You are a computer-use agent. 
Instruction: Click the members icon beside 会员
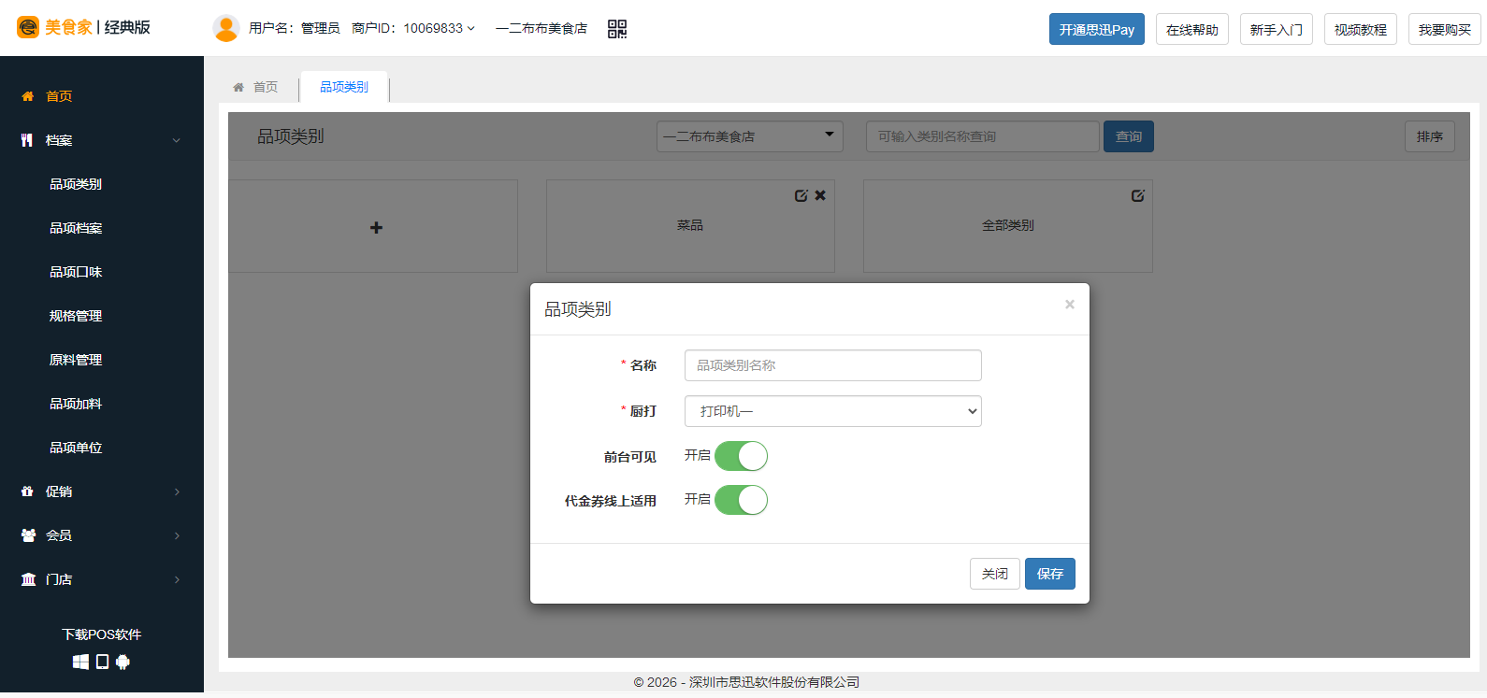pos(28,535)
